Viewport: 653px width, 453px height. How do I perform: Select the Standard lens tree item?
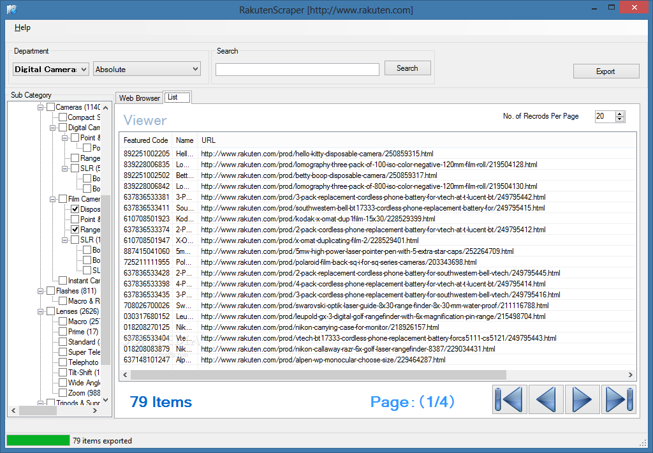click(84, 342)
